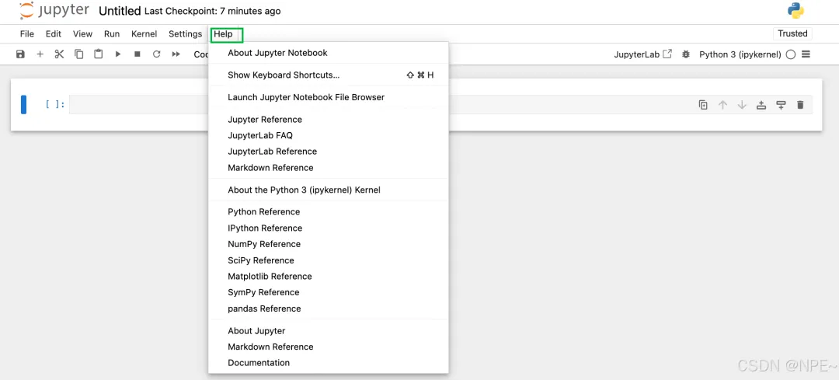Open the Kernel menu

[144, 34]
